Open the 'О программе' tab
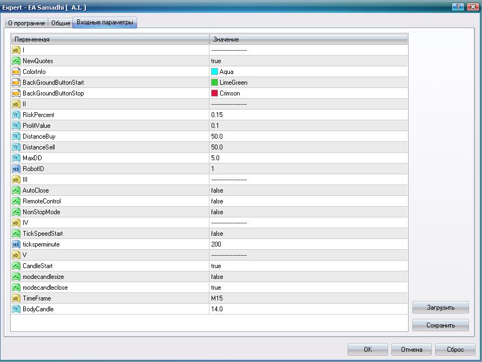Image resolution: width=482 pixels, height=362 pixels. 26,23
